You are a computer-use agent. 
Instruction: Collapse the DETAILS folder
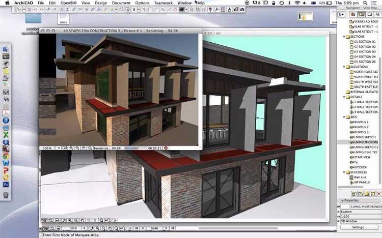click(x=344, y=97)
